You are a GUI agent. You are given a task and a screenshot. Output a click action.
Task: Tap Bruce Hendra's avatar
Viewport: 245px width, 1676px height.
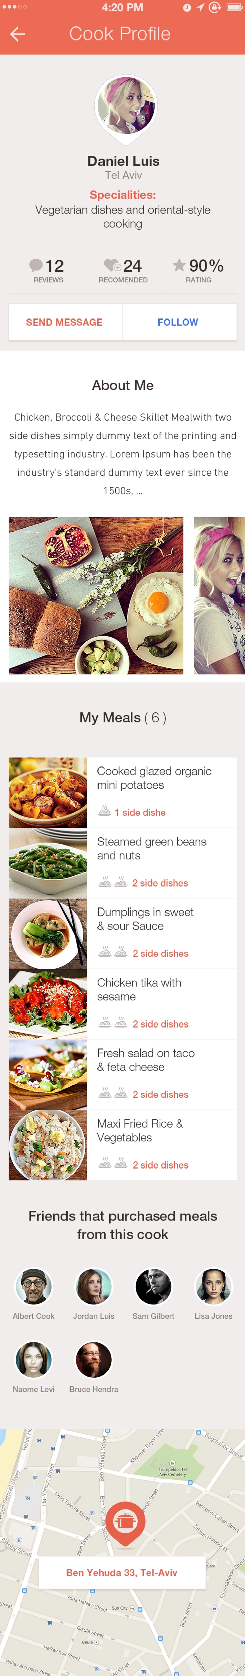(x=94, y=1359)
